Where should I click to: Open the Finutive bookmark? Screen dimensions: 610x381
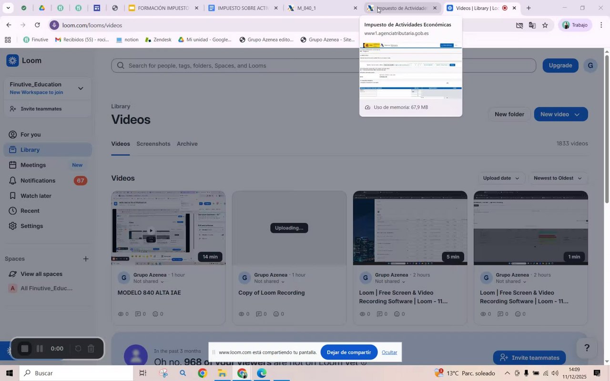click(x=36, y=40)
